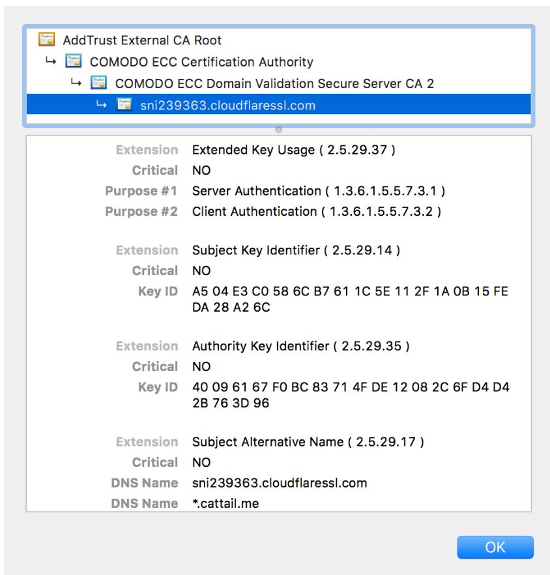Click the arrow beside sni239363.cloudflaressl.com
The width and height of the screenshot is (550, 575).
[101, 104]
